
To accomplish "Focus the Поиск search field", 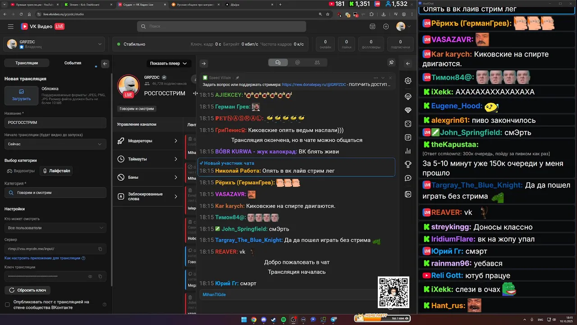I will tap(221, 27).
